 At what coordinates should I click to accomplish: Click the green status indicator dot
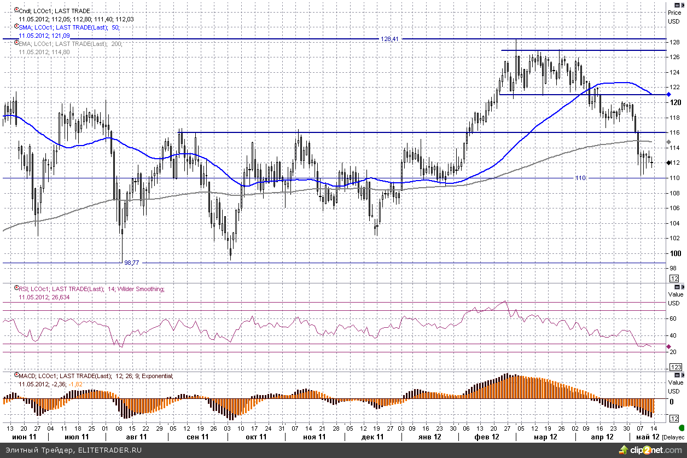tap(680, 427)
